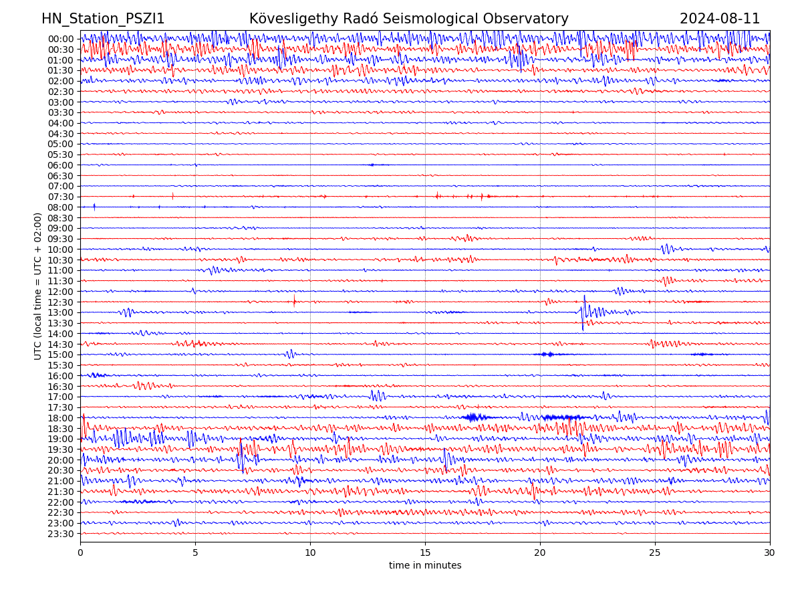Click the 23:30 row time label

pos(61,534)
